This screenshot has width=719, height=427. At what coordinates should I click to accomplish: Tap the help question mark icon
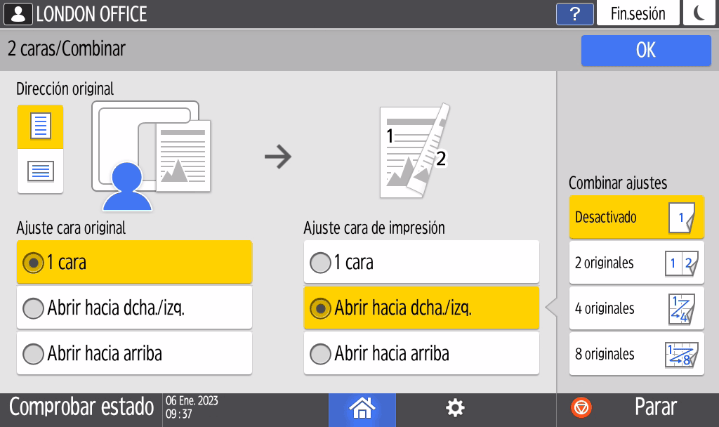574,14
